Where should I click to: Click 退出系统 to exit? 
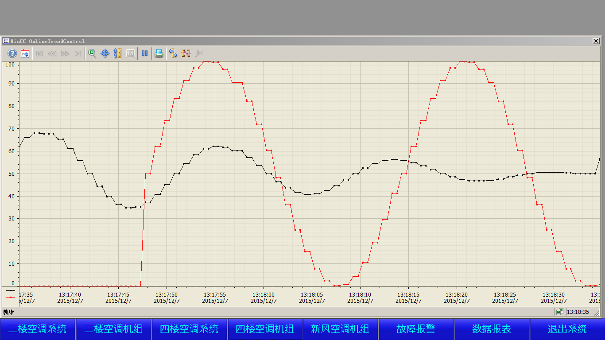point(567,329)
